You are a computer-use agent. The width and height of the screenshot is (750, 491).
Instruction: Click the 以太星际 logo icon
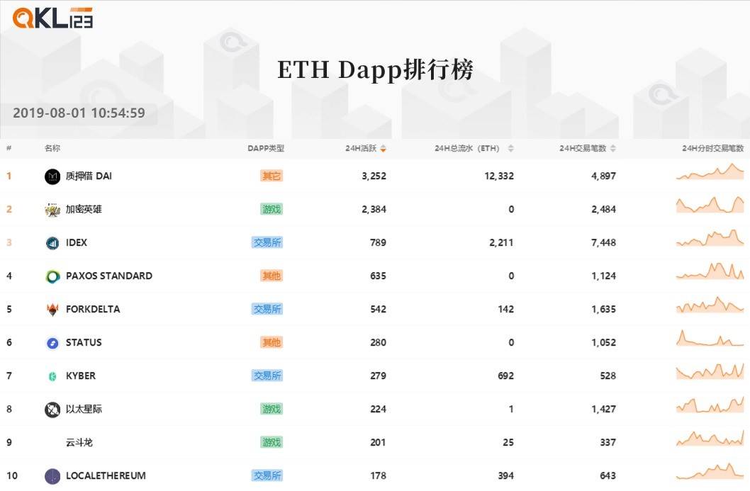(x=52, y=410)
